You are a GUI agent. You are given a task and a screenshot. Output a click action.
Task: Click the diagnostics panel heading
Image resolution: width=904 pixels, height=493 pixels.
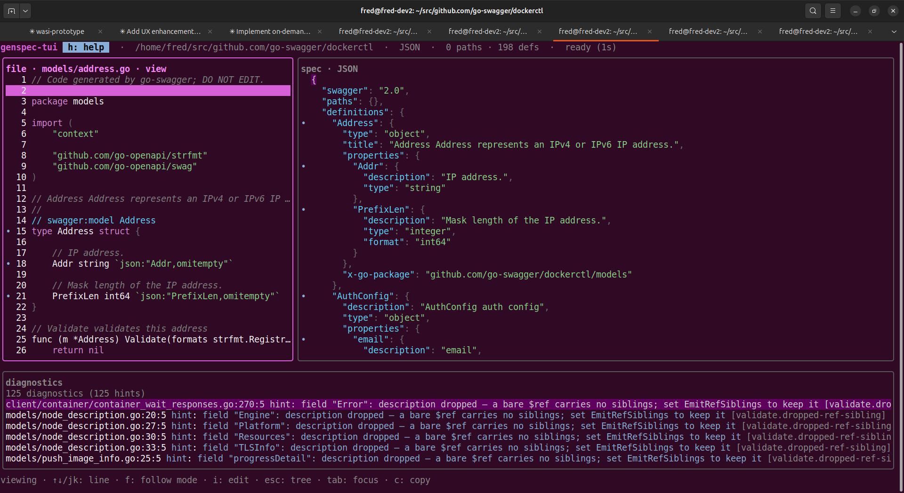pyautogui.click(x=34, y=382)
